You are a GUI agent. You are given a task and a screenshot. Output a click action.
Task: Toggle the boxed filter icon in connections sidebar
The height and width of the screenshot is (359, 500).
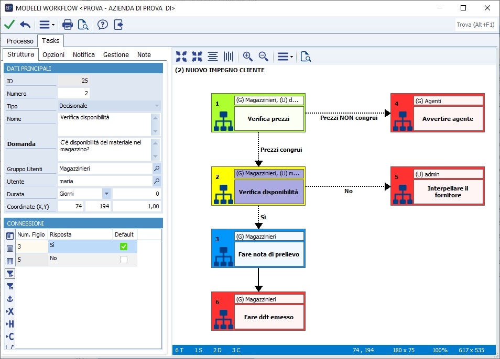tap(10, 274)
